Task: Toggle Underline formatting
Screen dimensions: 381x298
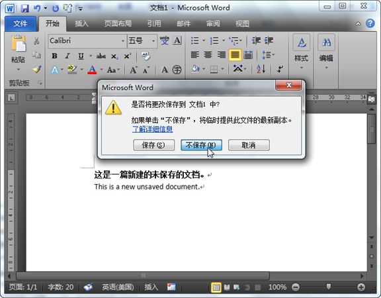Action: click(81, 56)
